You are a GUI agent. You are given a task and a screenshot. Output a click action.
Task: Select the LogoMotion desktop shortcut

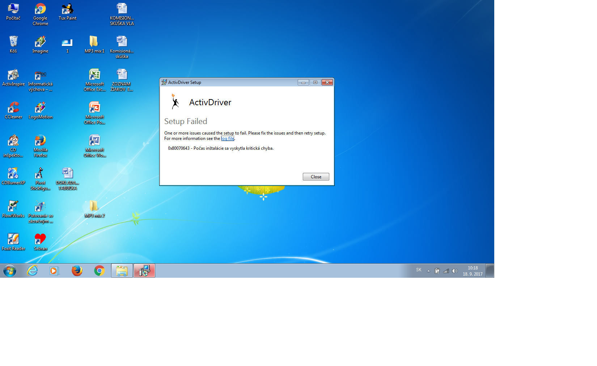pos(41,110)
